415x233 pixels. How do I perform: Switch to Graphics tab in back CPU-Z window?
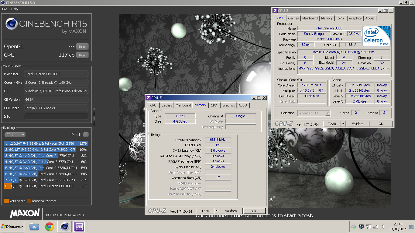point(355,18)
